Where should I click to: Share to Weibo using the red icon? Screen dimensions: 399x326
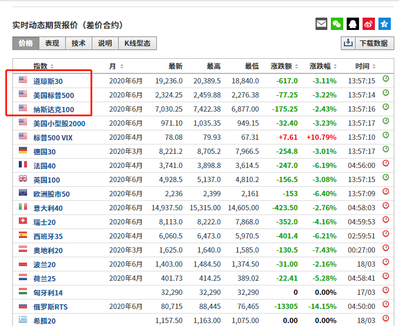[368, 24]
